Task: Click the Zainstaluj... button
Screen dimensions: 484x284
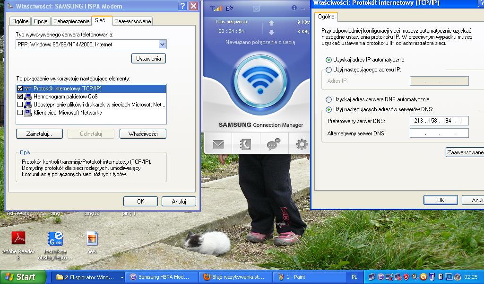Action: [x=39, y=134]
